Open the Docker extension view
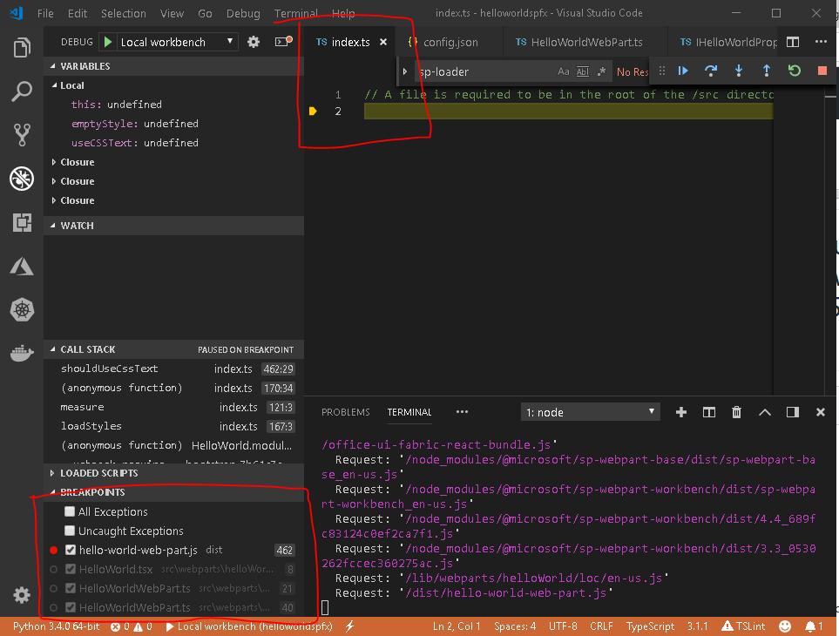839x636 pixels. pos(22,353)
